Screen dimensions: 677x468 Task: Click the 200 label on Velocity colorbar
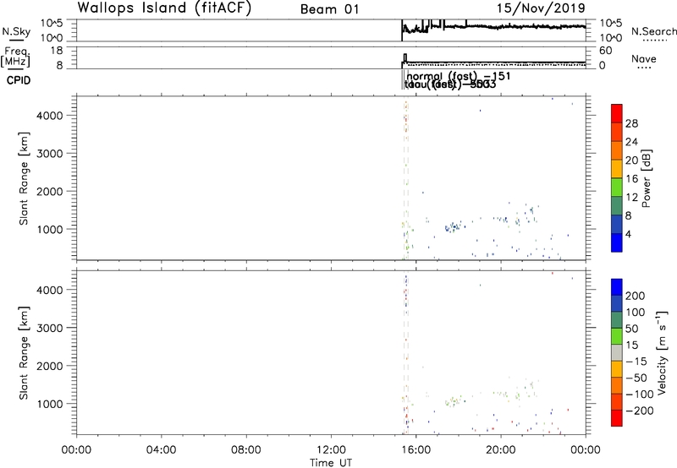[x=636, y=296]
